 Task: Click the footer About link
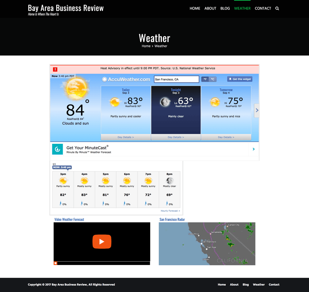pyautogui.click(x=234, y=285)
